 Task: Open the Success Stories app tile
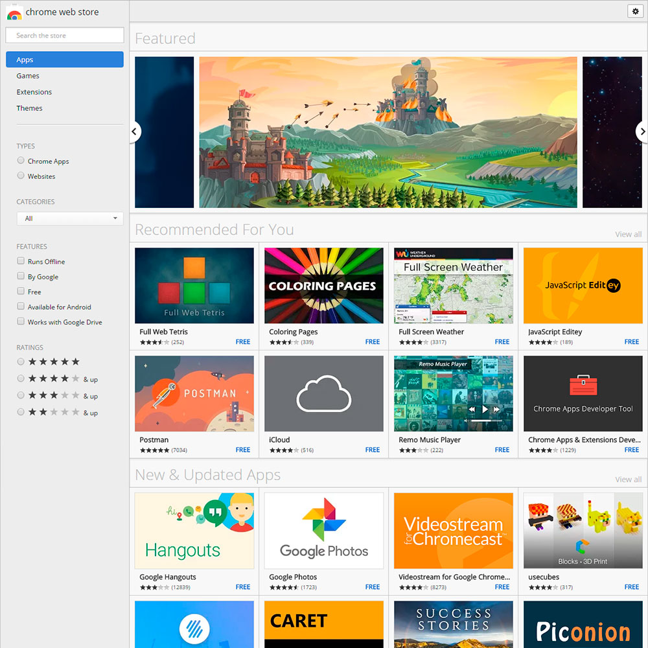(x=454, y=625)
